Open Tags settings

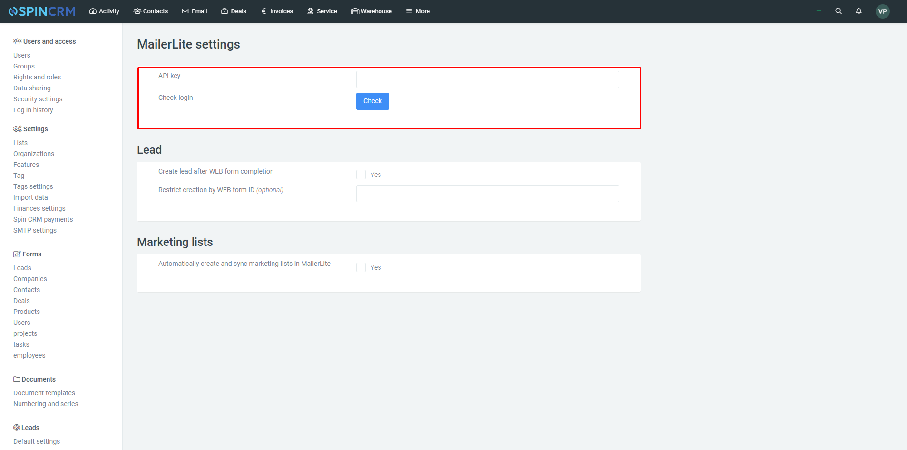click(x=33, y=186)
